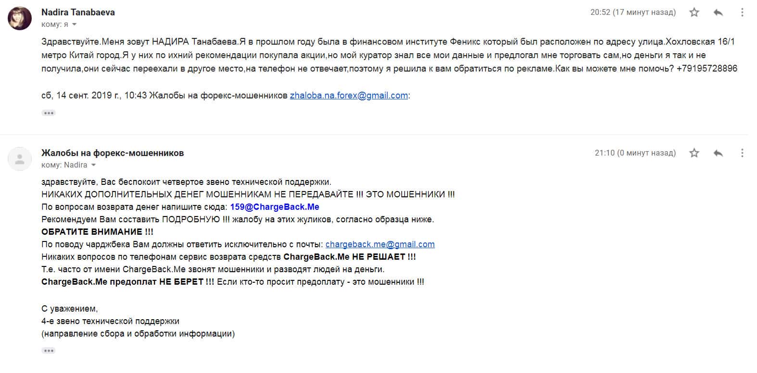The height and width of the screenshot is (373, 757).
Task: Expand 'кому: Nadira' recipient details
Action: [x=93, y=165]
